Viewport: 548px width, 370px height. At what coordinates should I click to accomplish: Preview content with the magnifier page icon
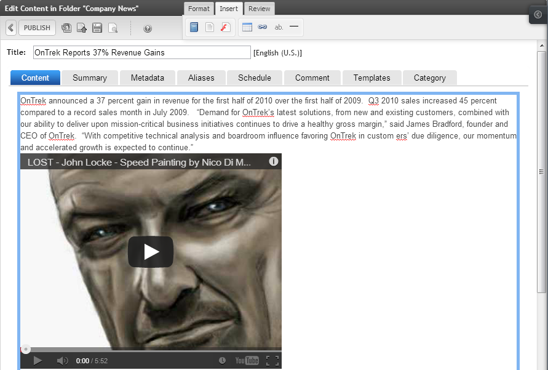113,28
